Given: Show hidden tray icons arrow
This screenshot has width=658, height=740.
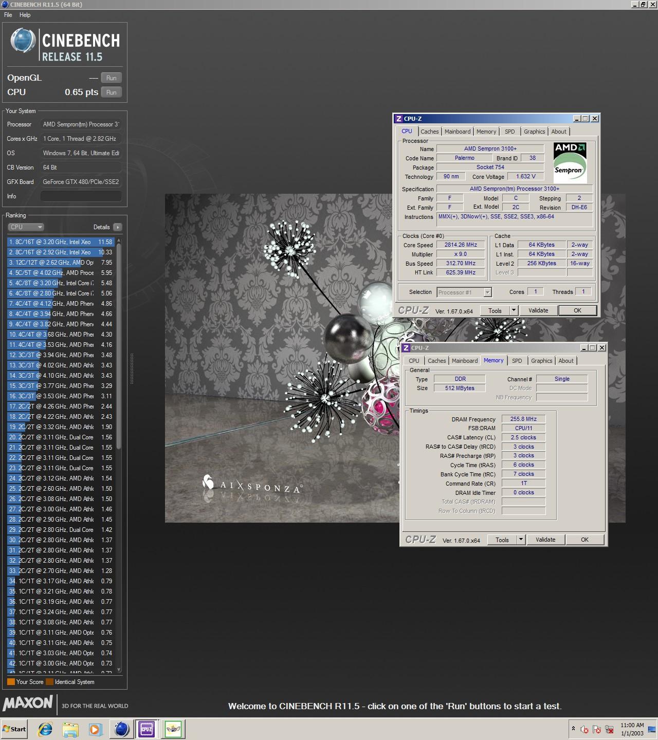Looking at the screenshot, I should (573, 729).
